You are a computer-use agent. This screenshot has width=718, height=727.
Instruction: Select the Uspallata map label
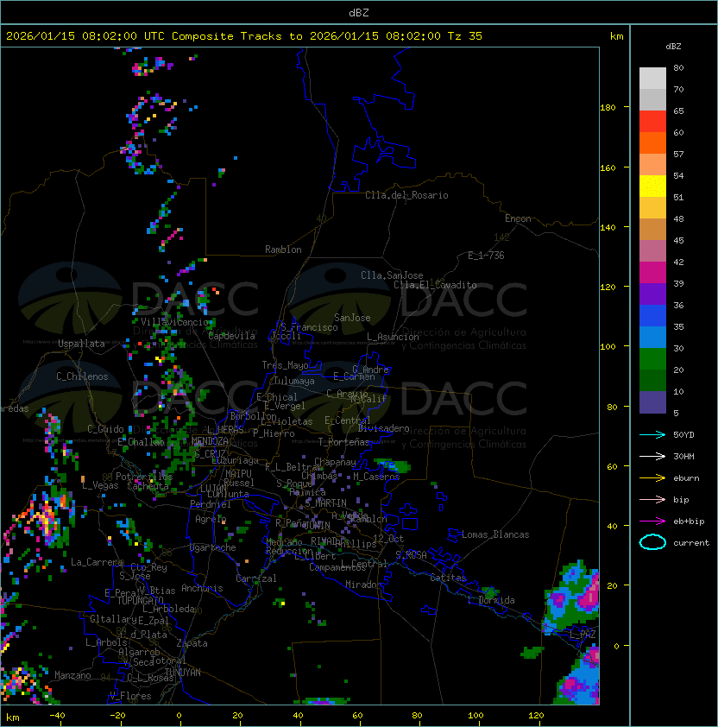(x=81, y=344)
